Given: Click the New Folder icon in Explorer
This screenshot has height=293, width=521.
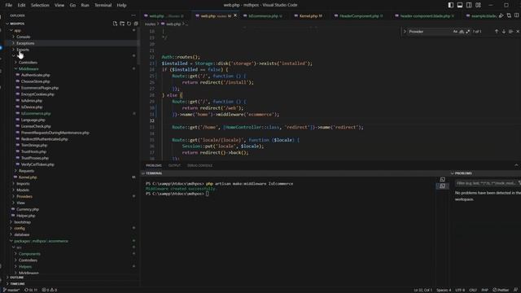Looking at the screenshot, I should click(122, 24).
